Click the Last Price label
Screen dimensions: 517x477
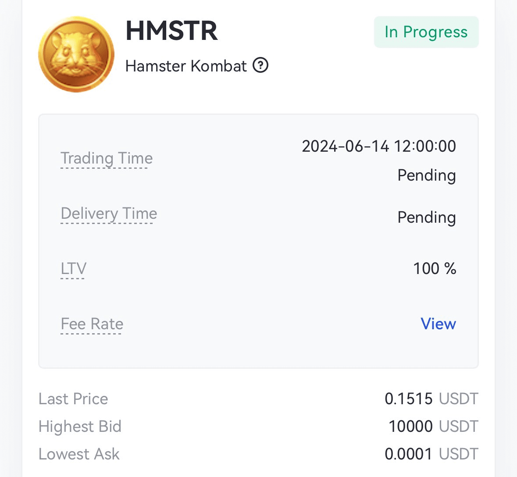point(73,399)
